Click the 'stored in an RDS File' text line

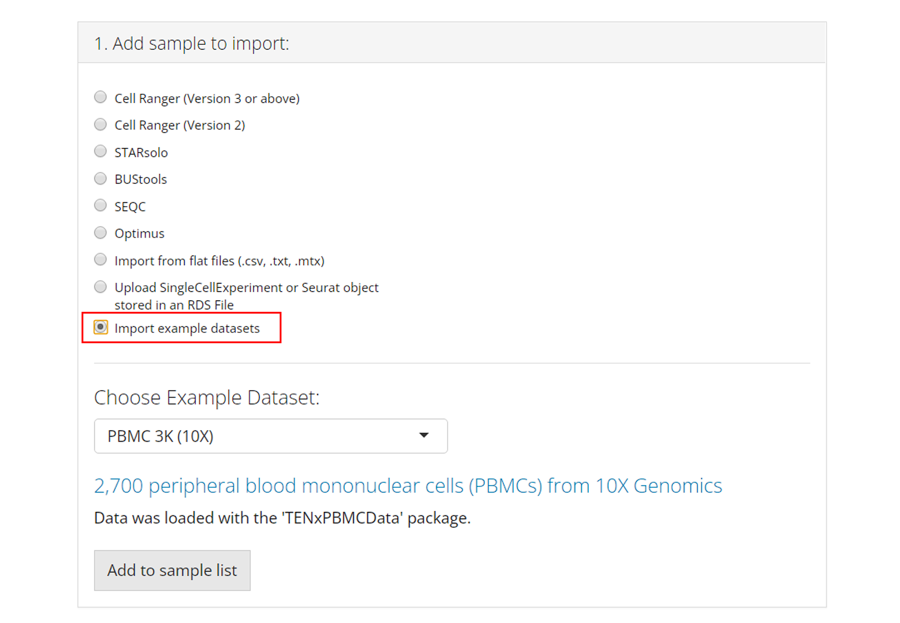pyautogui.click(x=174, y=305)
